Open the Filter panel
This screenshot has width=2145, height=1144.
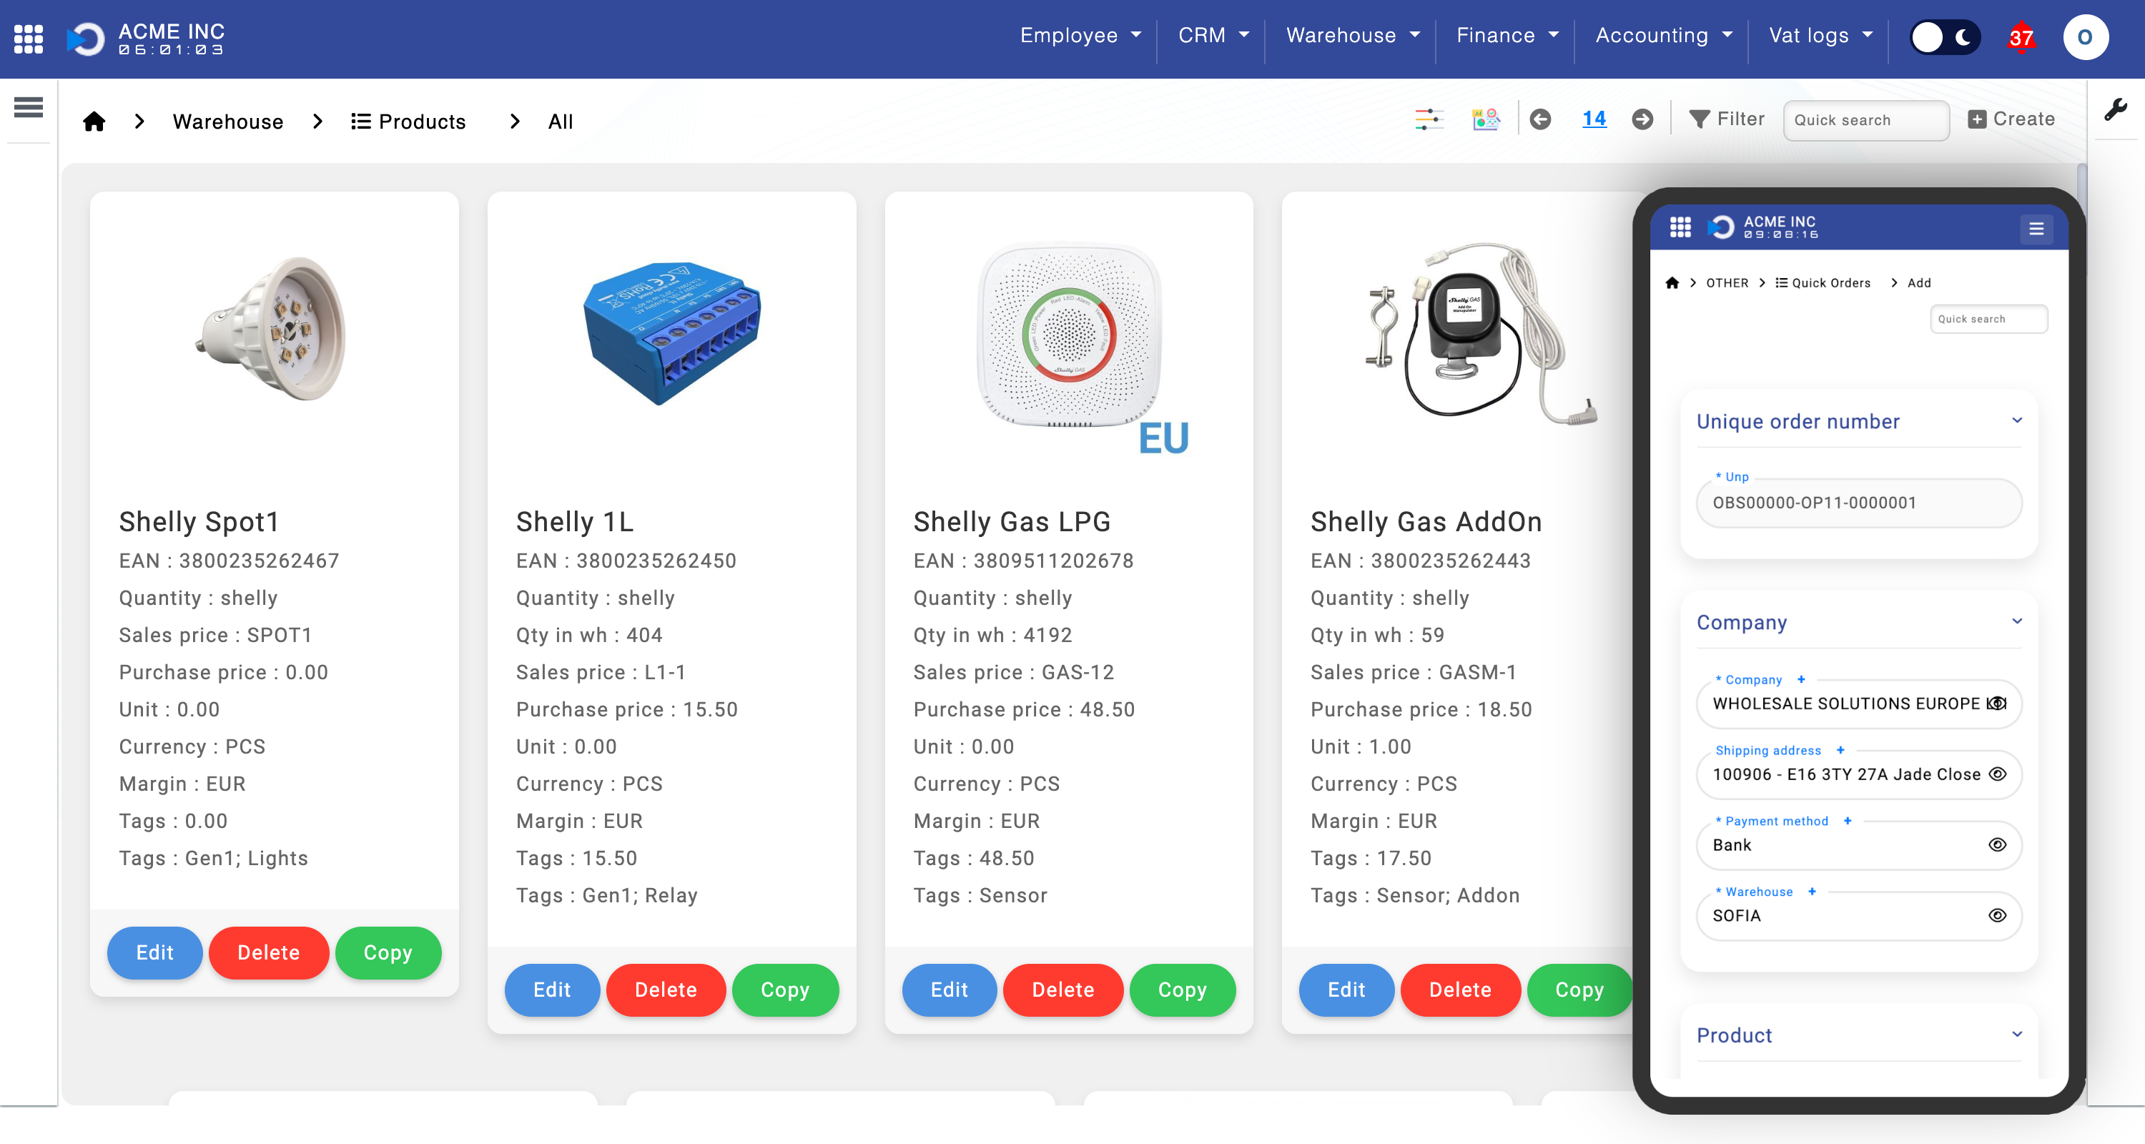(x=1726, y=119)
